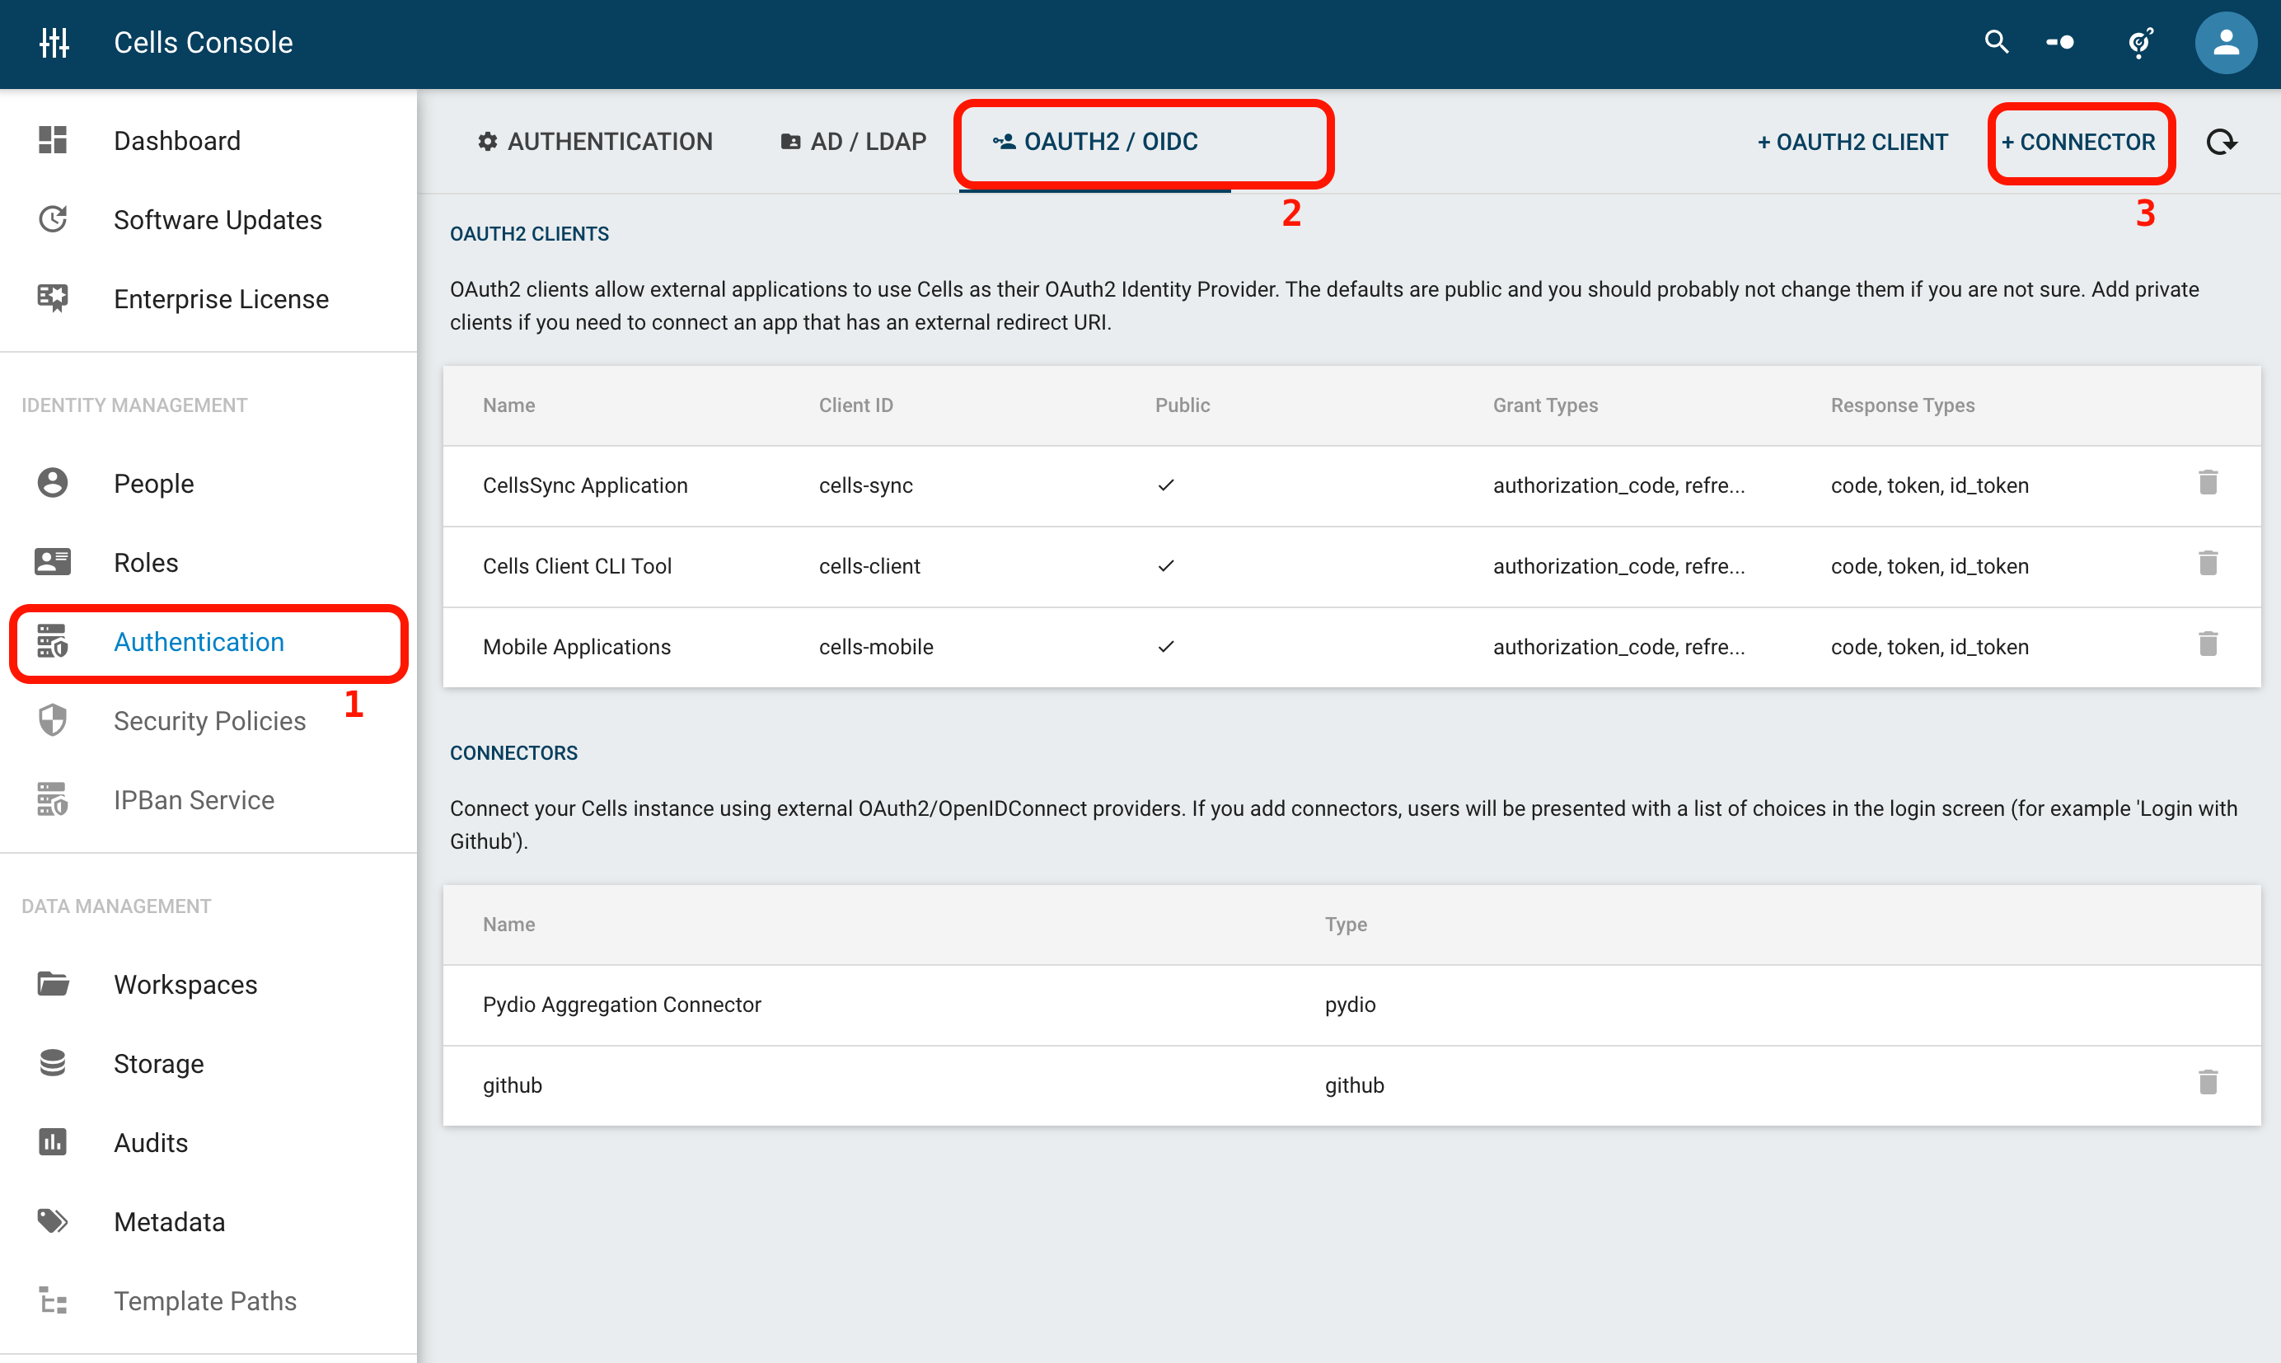
Task: Open the user account avatar menu
Action: (x=2226, y=42)
